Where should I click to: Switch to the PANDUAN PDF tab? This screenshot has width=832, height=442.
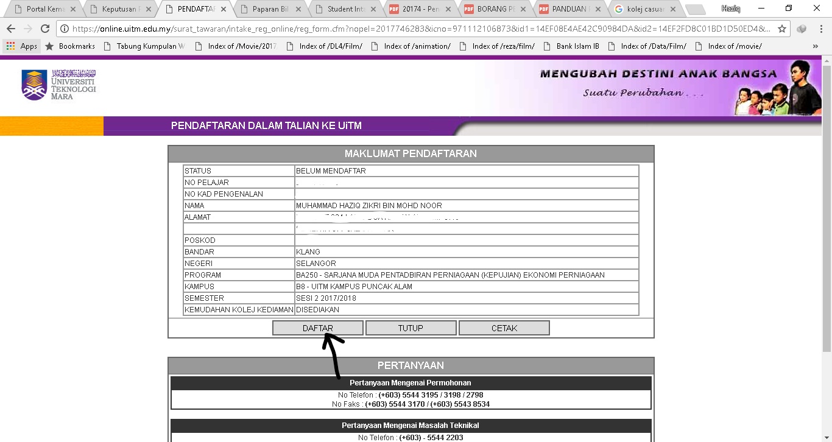(x=570, y=9)
